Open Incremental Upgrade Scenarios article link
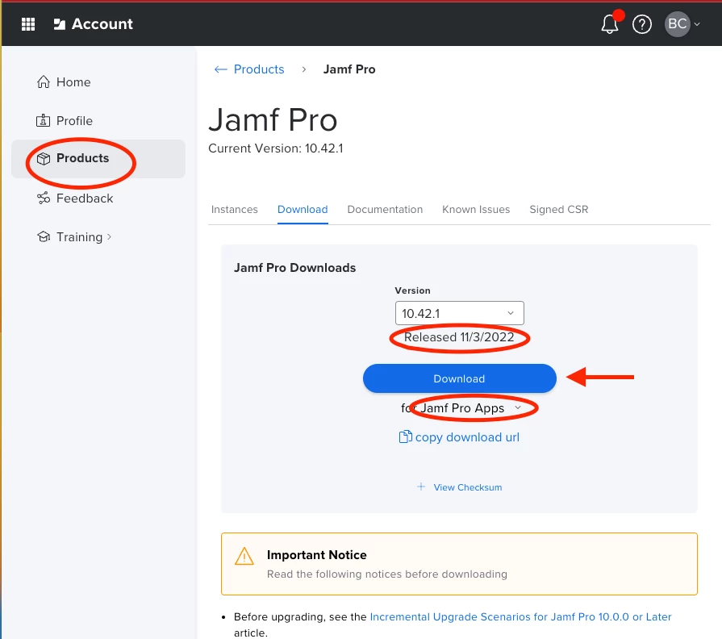The height and width of the screenshot is (639, 722). coord(521,617)
